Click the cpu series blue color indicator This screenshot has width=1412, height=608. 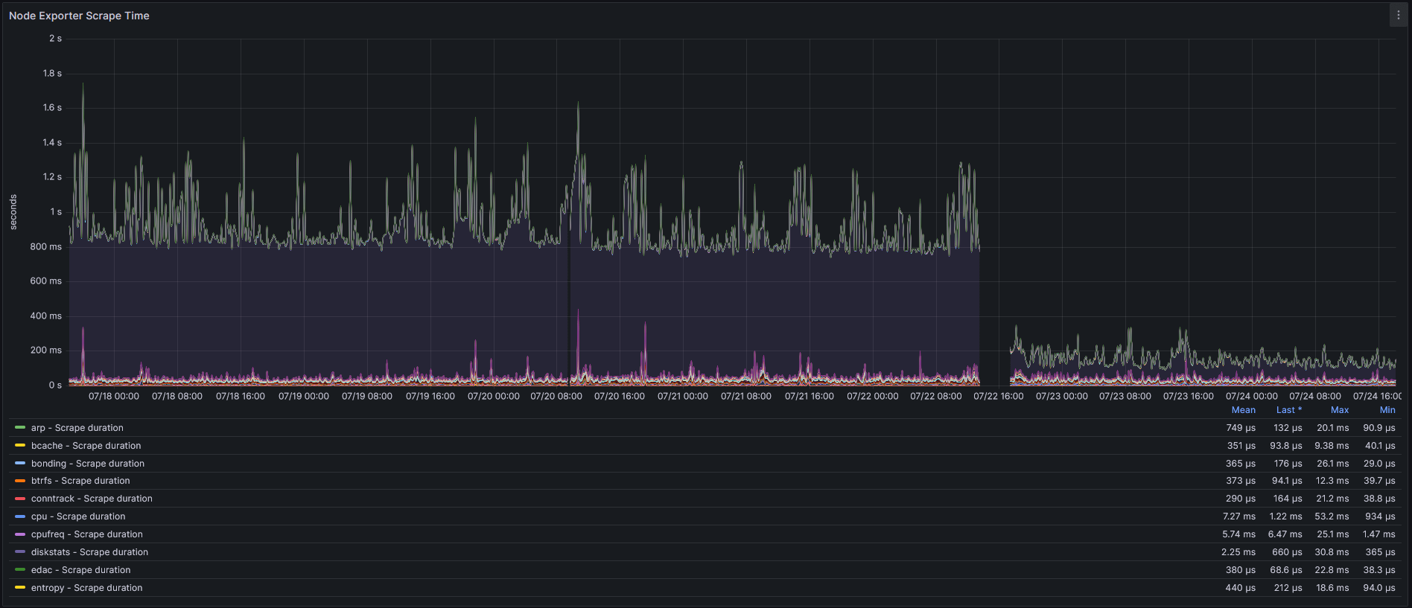(20, 516)
